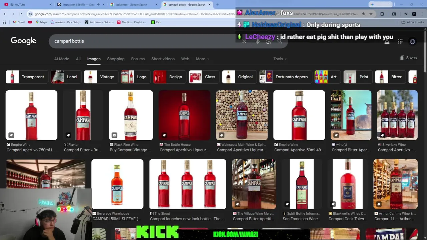Filter images by Logo chip

tap(135, 77)
